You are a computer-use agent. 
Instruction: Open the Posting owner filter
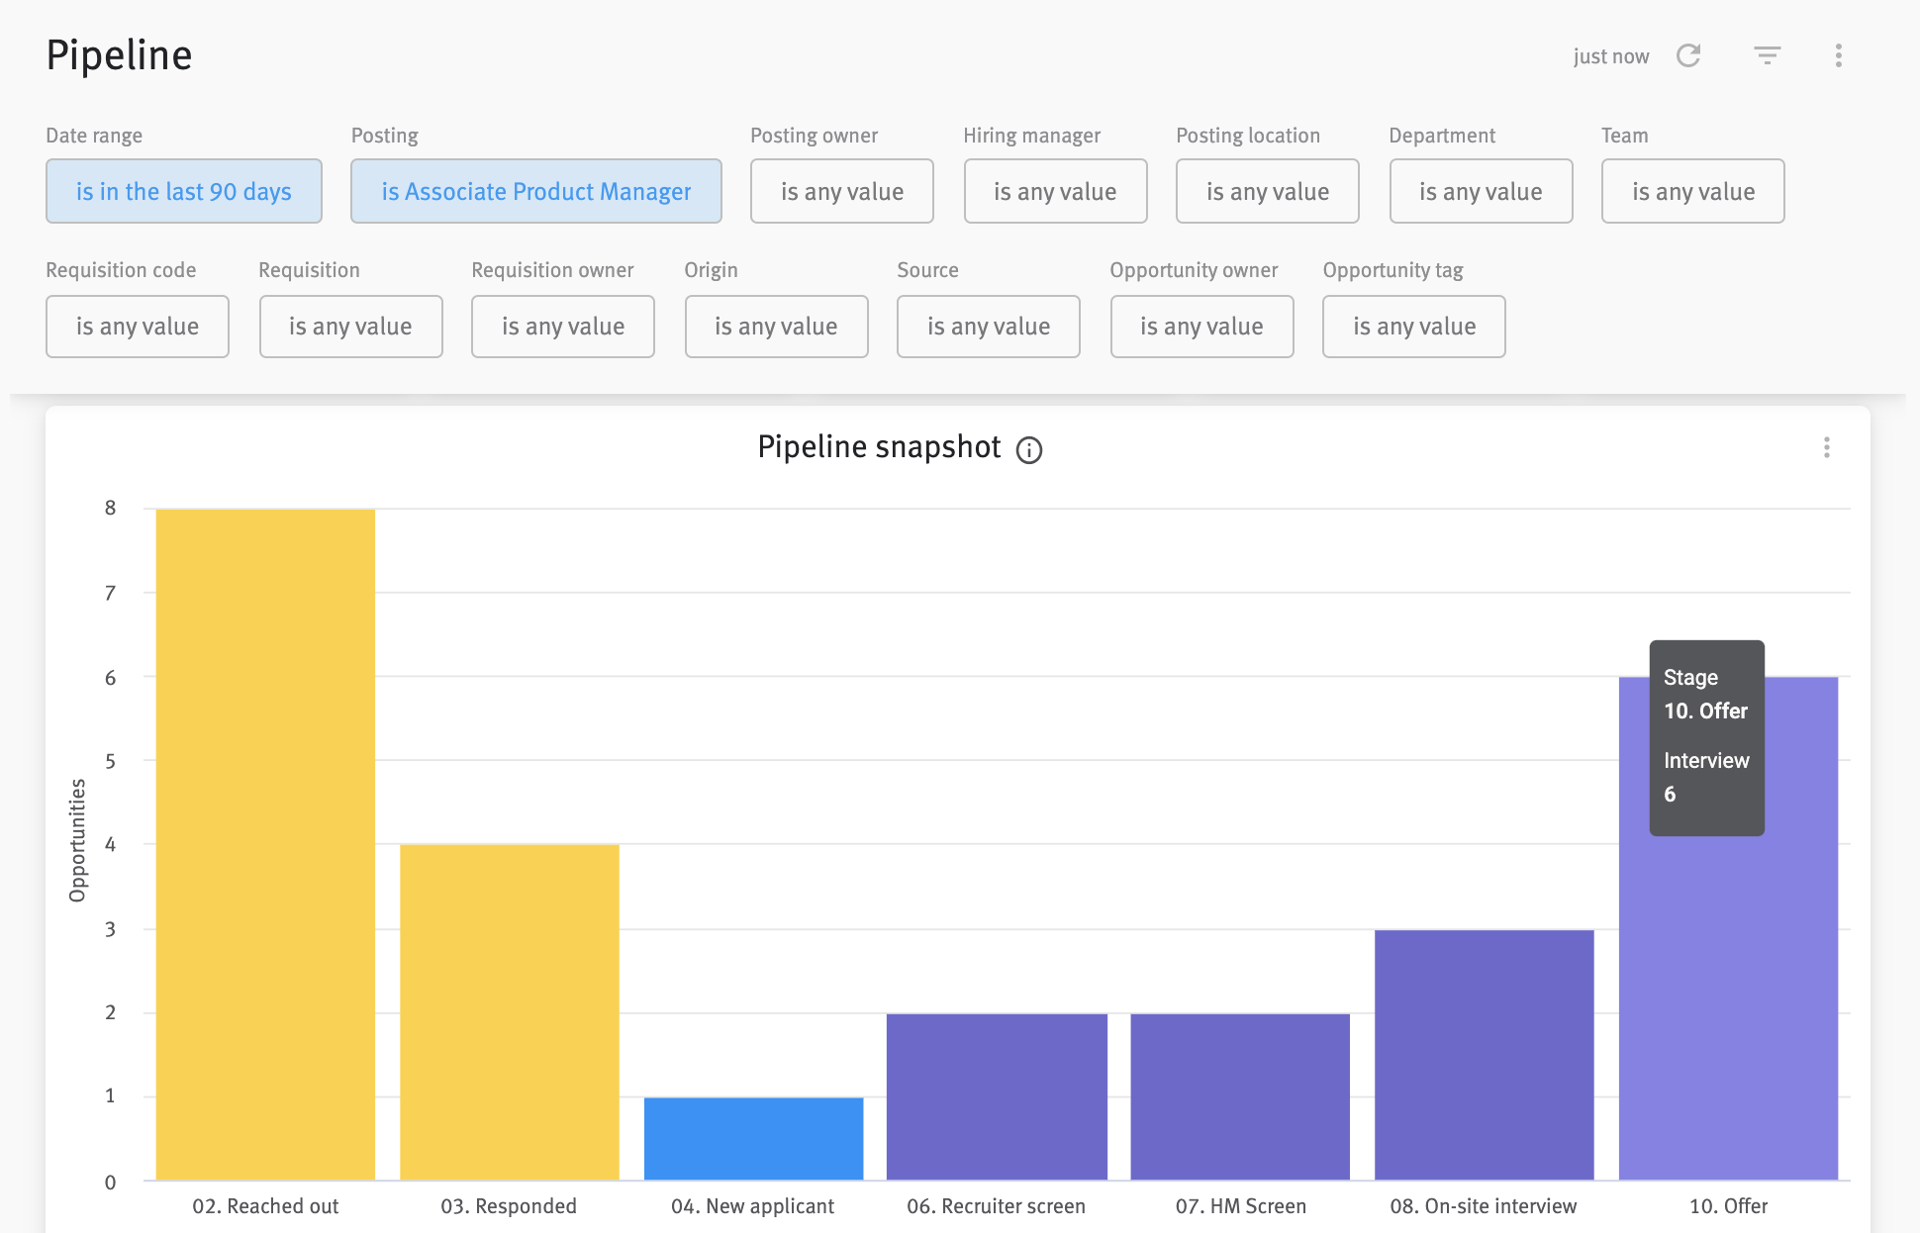(841, 191)
